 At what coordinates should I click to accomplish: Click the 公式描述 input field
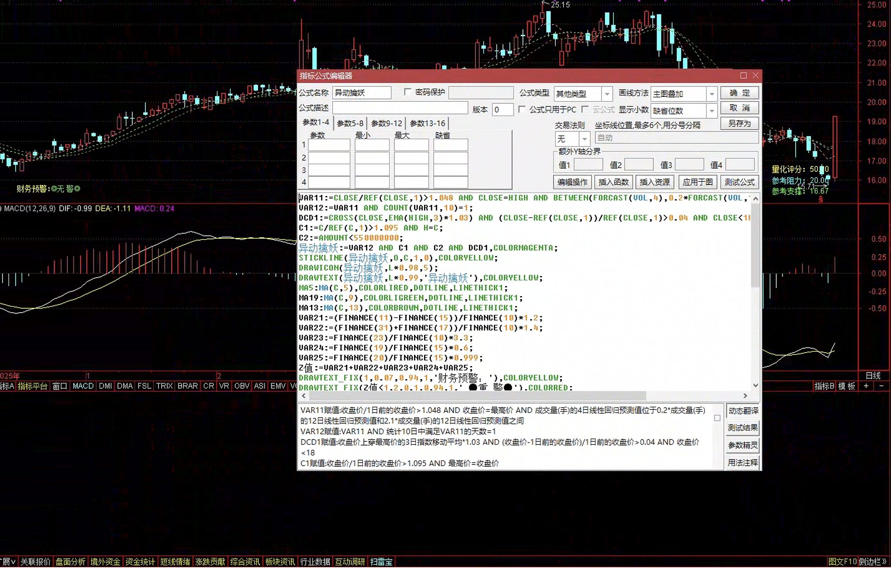pos(400,108)
